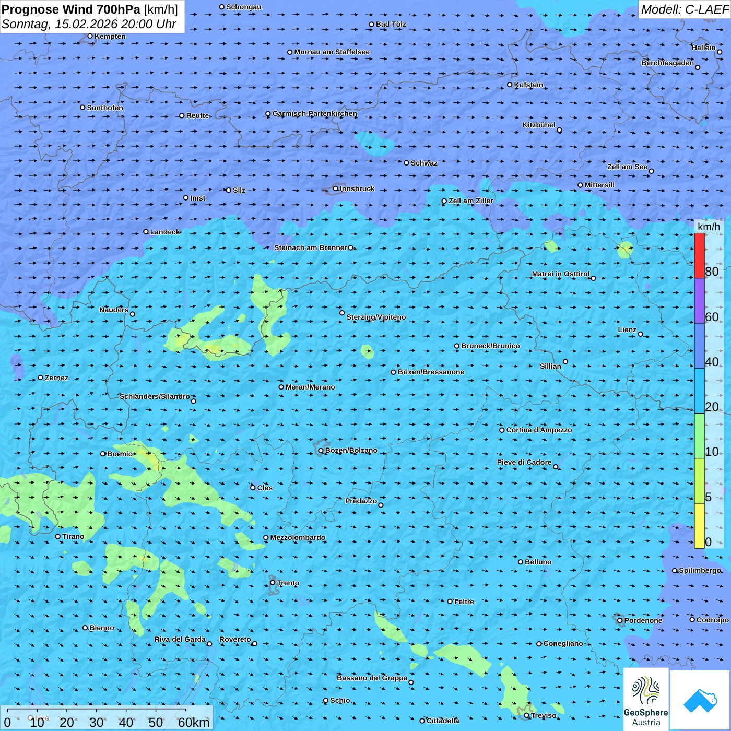
Task: Click the 'Bruneck/Brunico' label
Action: pos(490,346)
